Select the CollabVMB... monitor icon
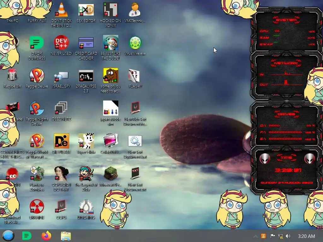 coord(110,144)
